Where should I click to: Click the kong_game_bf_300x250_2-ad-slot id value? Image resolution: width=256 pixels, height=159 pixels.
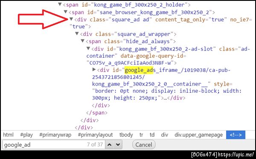click(166, 49)
